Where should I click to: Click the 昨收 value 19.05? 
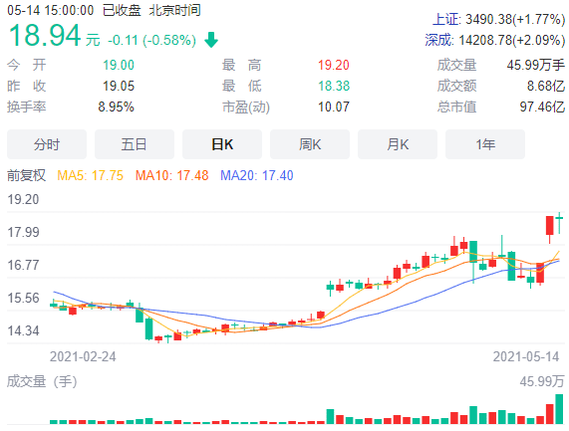(119, 87)
